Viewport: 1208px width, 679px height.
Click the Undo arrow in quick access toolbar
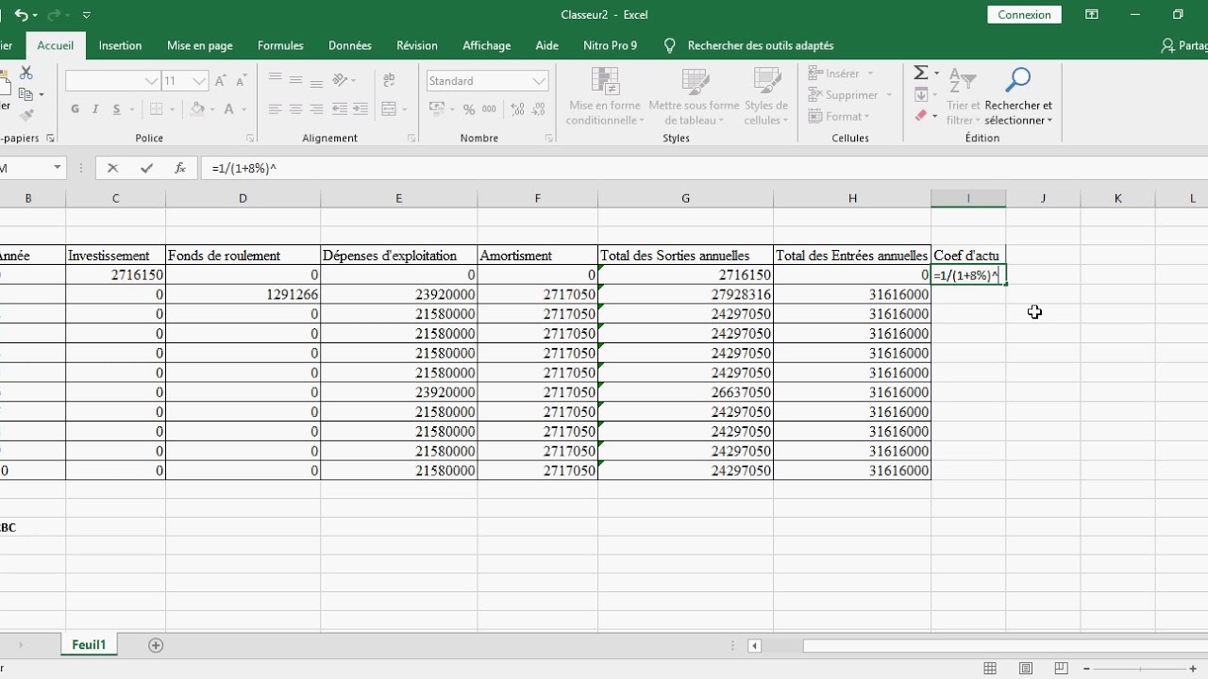click(21, 15)
